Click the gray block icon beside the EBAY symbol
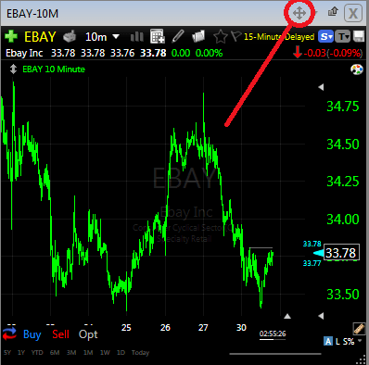The height and width of the screenshot is (365, 369). pyautogui.click(x=70, y=36)
